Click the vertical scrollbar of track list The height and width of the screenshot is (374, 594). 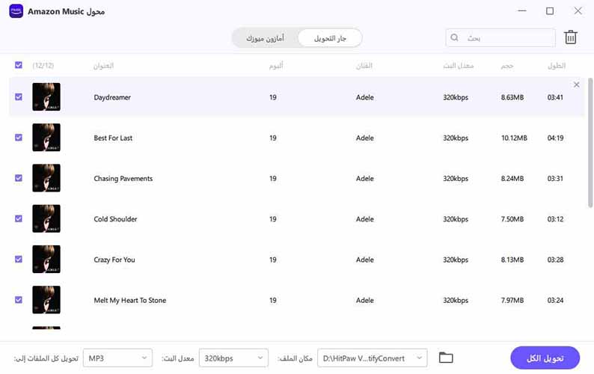(590, 143)
